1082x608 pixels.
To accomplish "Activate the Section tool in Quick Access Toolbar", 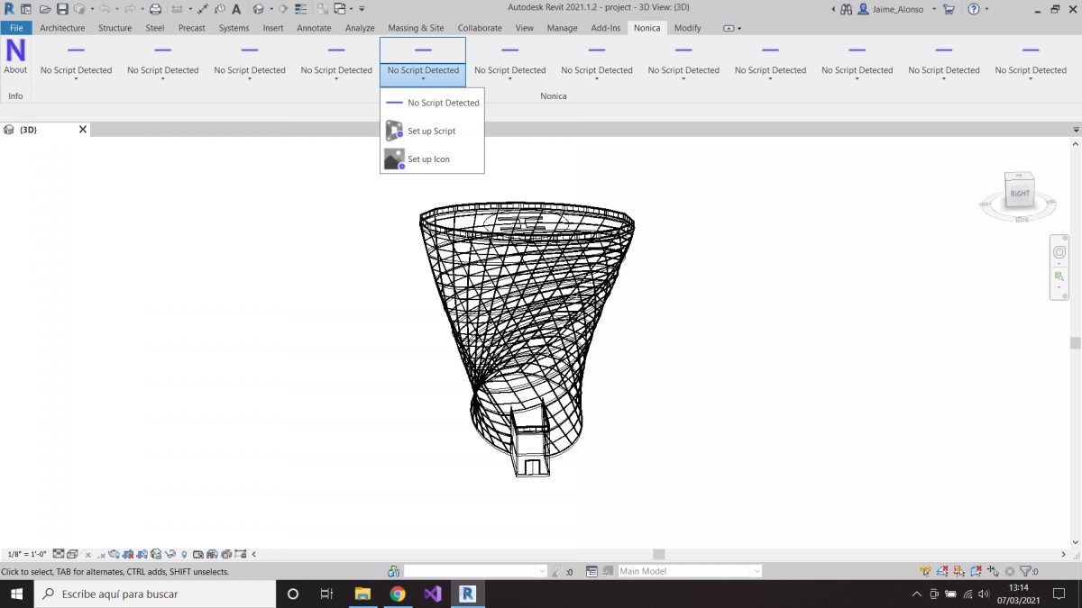I will pos(284,9).
